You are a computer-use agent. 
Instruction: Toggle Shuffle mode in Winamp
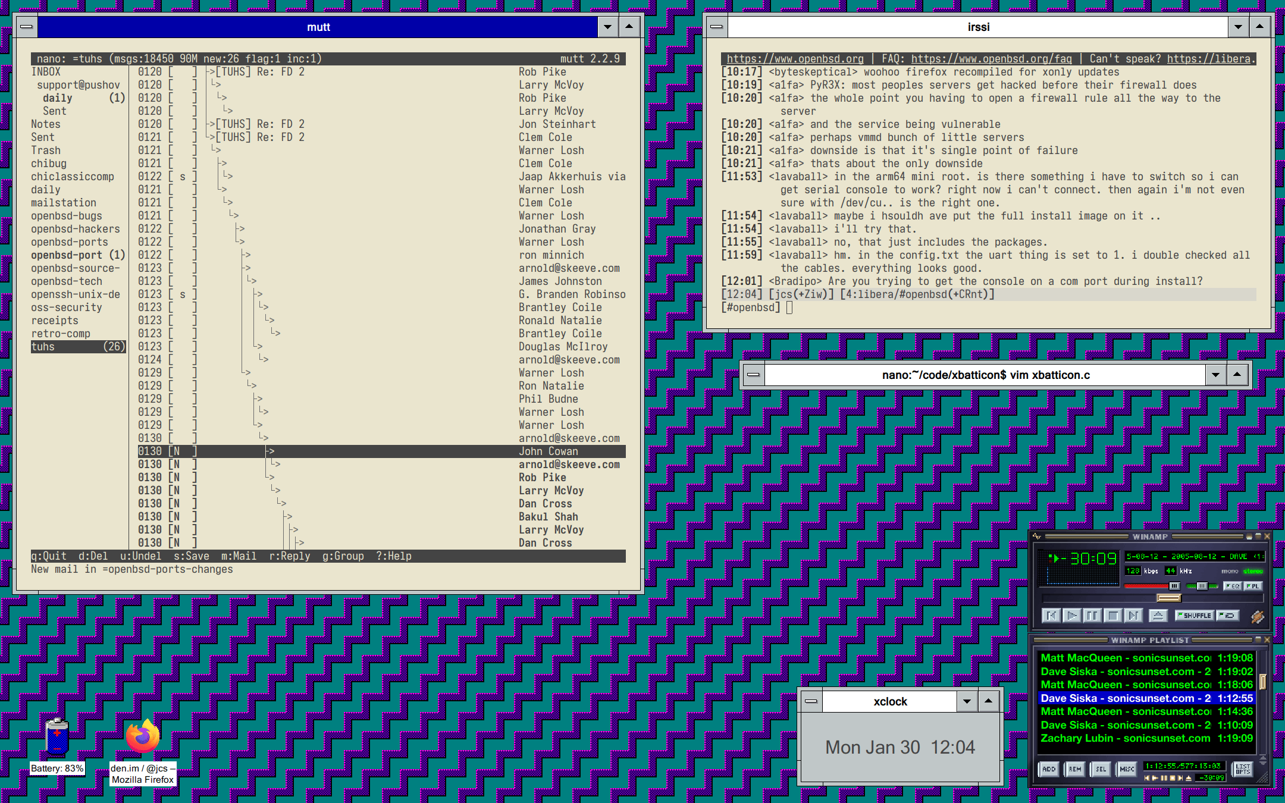(1194, 616)
